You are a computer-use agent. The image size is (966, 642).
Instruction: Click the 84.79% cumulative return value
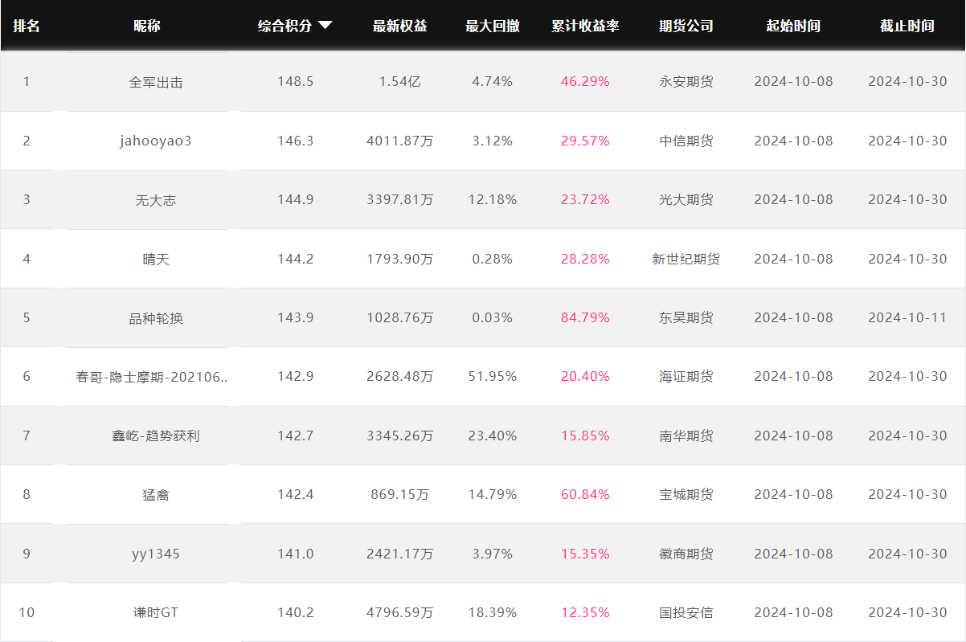point(585,317)
